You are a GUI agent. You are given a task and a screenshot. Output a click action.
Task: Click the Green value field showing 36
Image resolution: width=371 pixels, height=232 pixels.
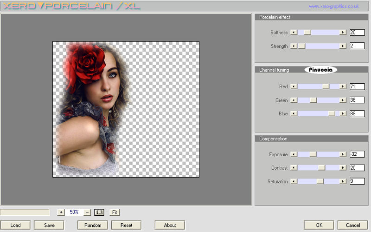[x=357, y=100]
